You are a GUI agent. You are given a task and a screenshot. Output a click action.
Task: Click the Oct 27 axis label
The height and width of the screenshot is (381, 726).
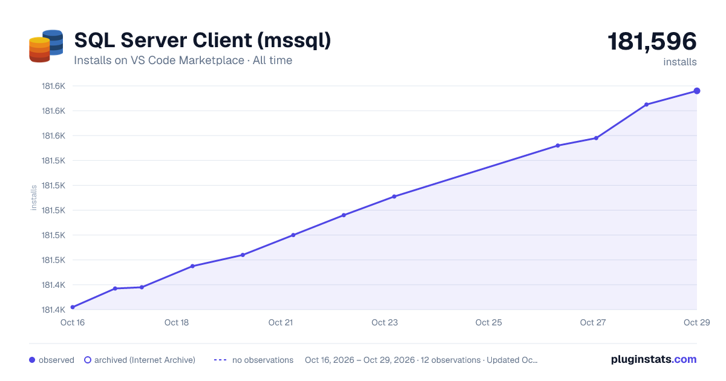point(593,322)
